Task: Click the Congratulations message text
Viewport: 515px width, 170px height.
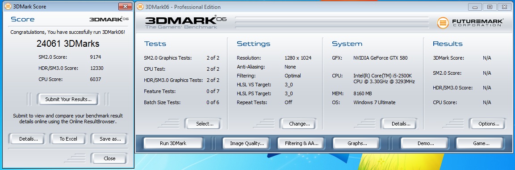Action: pyautogui.click(x=67, y=32)
